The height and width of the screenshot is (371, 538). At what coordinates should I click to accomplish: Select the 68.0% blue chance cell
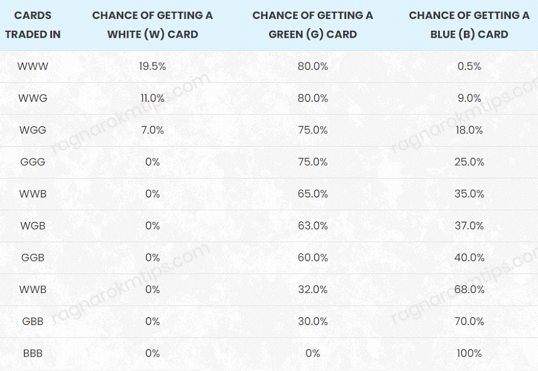tap(469, 290)
